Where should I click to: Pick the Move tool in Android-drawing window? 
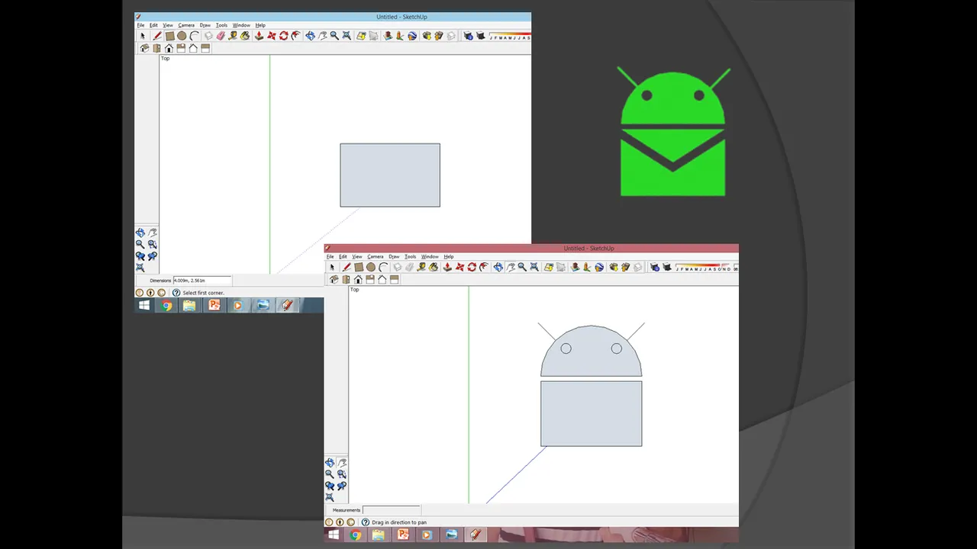point(459,267)
